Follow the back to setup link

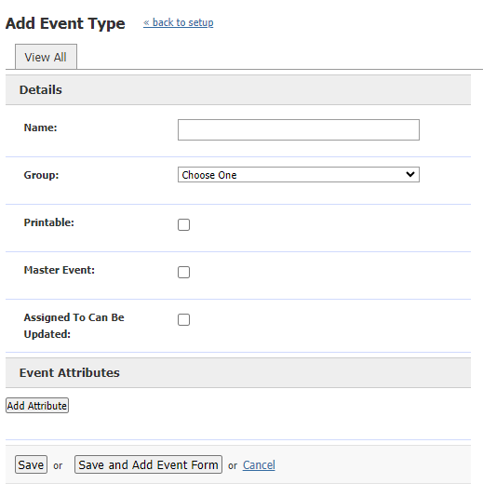click(x=178, y=23)
